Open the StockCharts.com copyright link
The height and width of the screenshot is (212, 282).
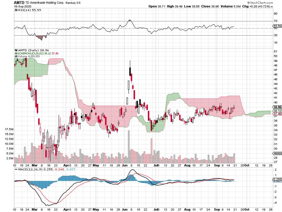pos(260,3)
